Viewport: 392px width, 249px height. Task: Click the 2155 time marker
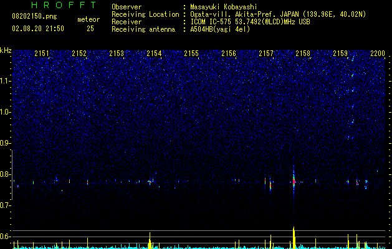(191, 54)
